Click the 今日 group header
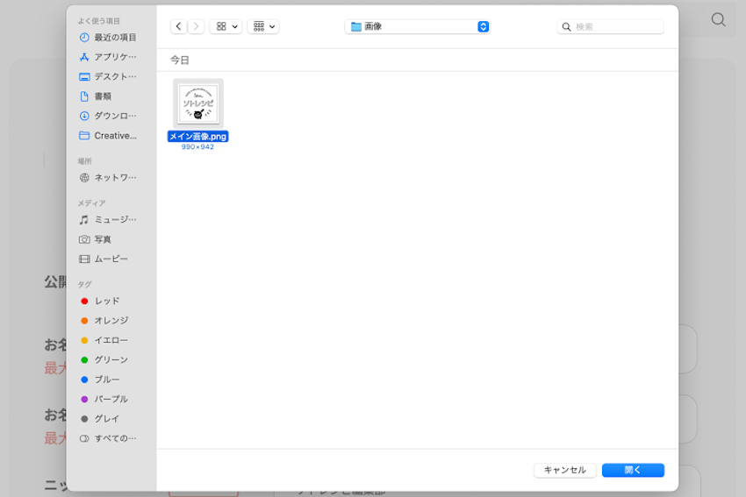This screenshot has width=746, height=497. 180,60
